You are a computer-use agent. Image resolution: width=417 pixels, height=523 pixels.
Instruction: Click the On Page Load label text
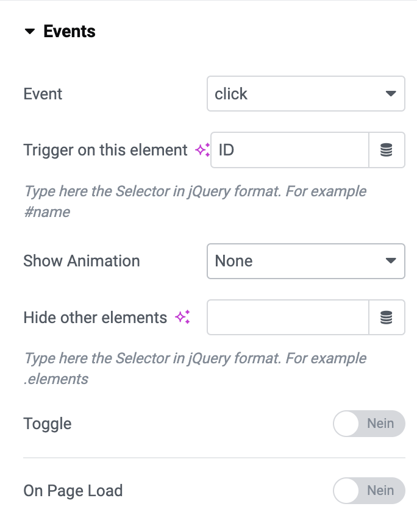click(73, 491)
